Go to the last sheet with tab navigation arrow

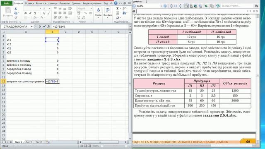(x=11, y=142)
